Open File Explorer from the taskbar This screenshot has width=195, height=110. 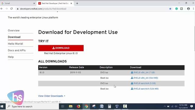pos(70,106)
